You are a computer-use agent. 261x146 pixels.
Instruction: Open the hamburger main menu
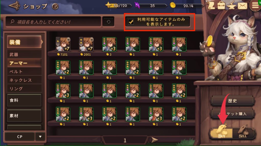point(255,6)
